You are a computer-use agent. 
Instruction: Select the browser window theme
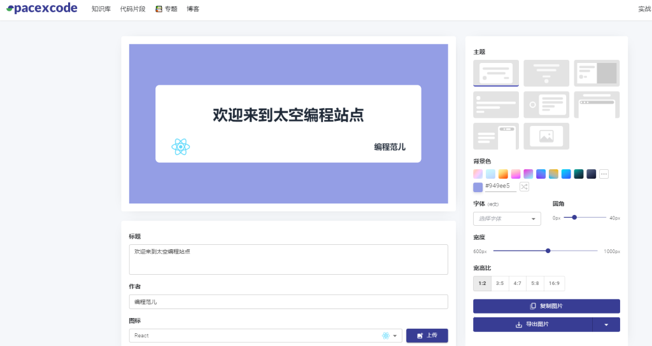click(597, 105)
